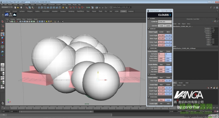Toggle Fluid On/Off in Base column
This screenshot has height=118, width=219.
[x=161, y=45]
